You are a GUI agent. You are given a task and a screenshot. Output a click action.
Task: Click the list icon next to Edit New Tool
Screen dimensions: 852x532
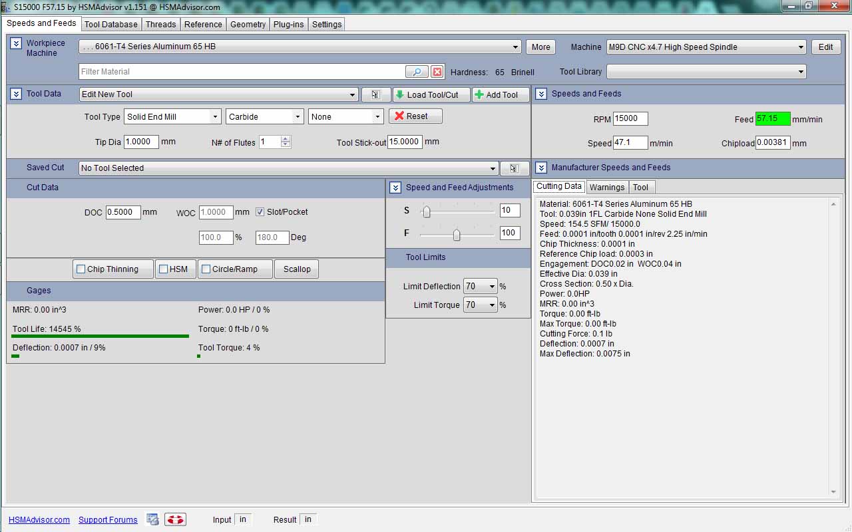[376, 94]
